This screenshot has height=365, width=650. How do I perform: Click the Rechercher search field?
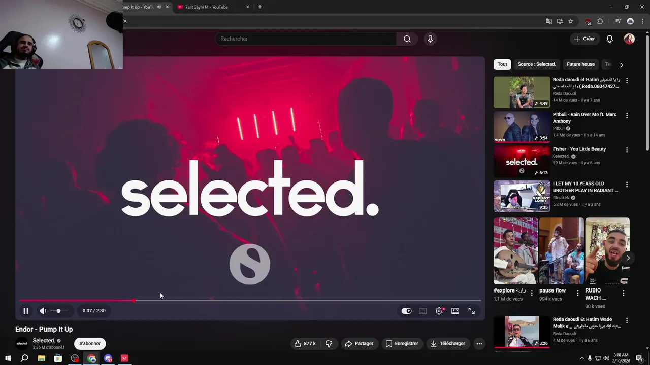tap(306, 39)
